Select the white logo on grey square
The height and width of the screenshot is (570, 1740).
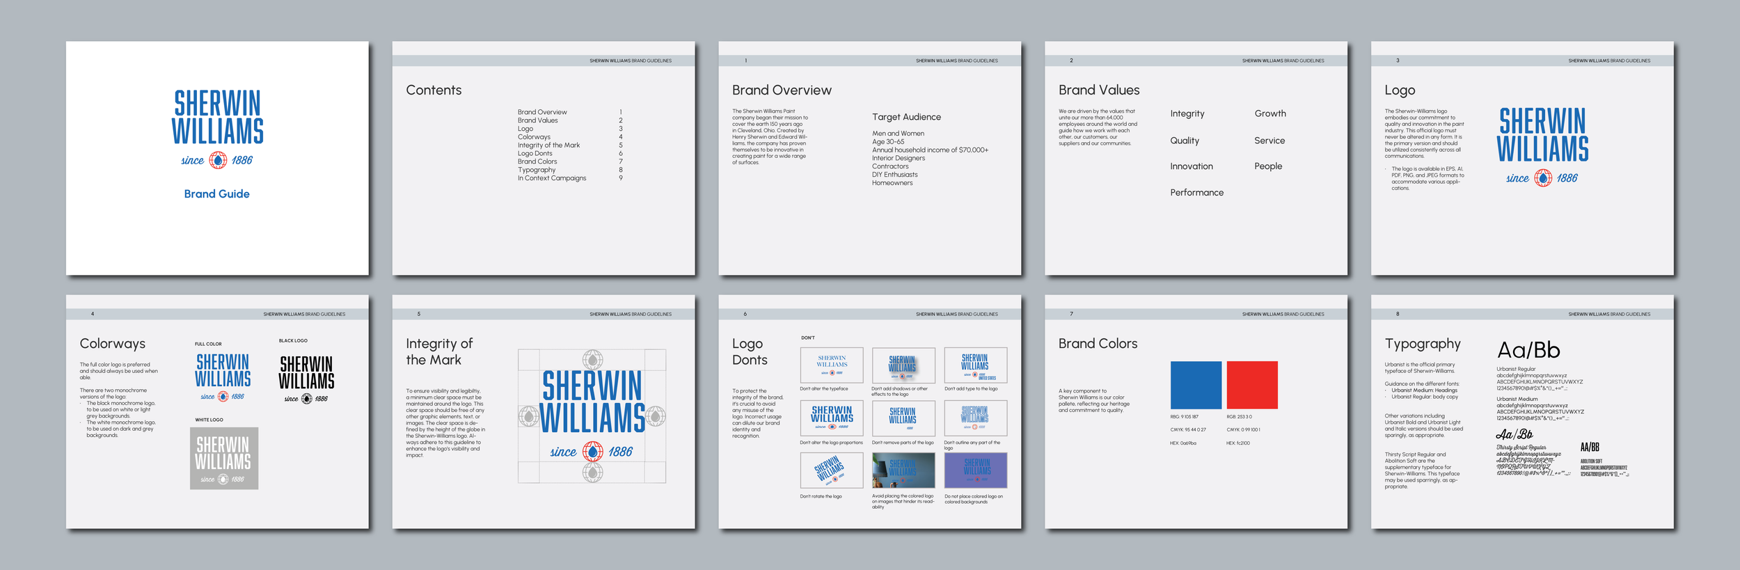[x=224, y=458]
